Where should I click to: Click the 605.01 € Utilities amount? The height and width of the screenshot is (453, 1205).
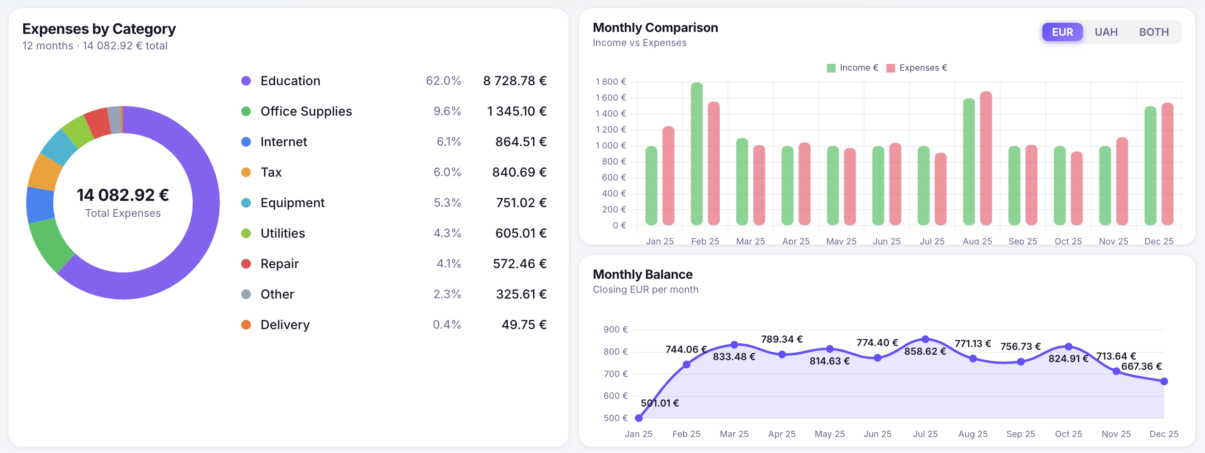point(521,233)
